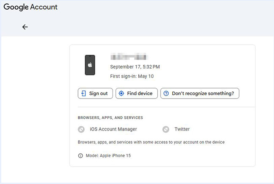Screen dimensions: 274x184
Task: Click the description about account access
Action: (x=151, y=142)
